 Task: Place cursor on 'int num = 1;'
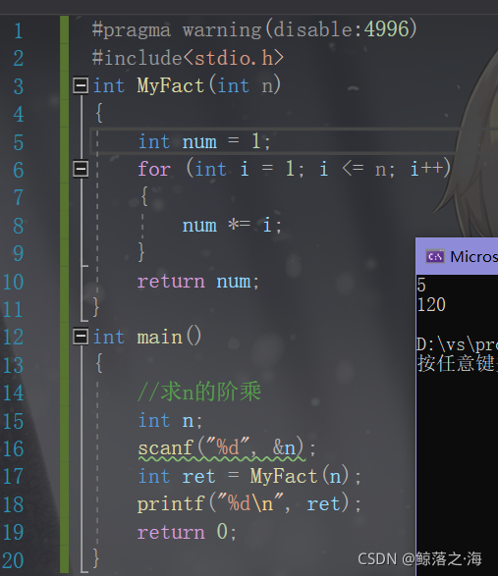[204, 142]
